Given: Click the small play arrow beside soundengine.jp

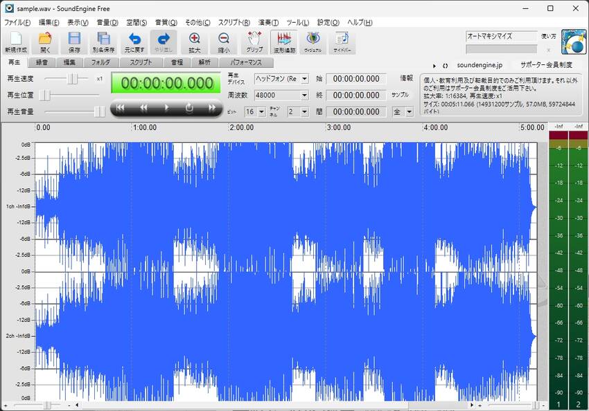Looking at the screenshot, I should pyautogui.click(x=434, y=66).
